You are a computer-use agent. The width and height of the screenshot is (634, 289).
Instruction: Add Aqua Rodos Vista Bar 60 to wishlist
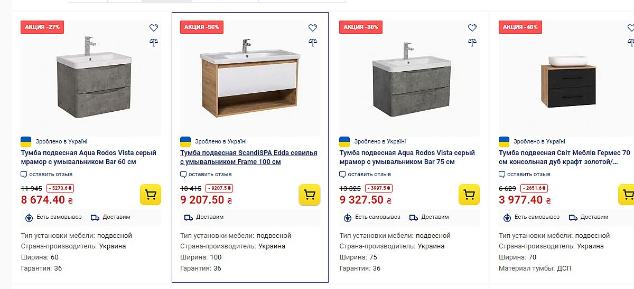[153, 28]
